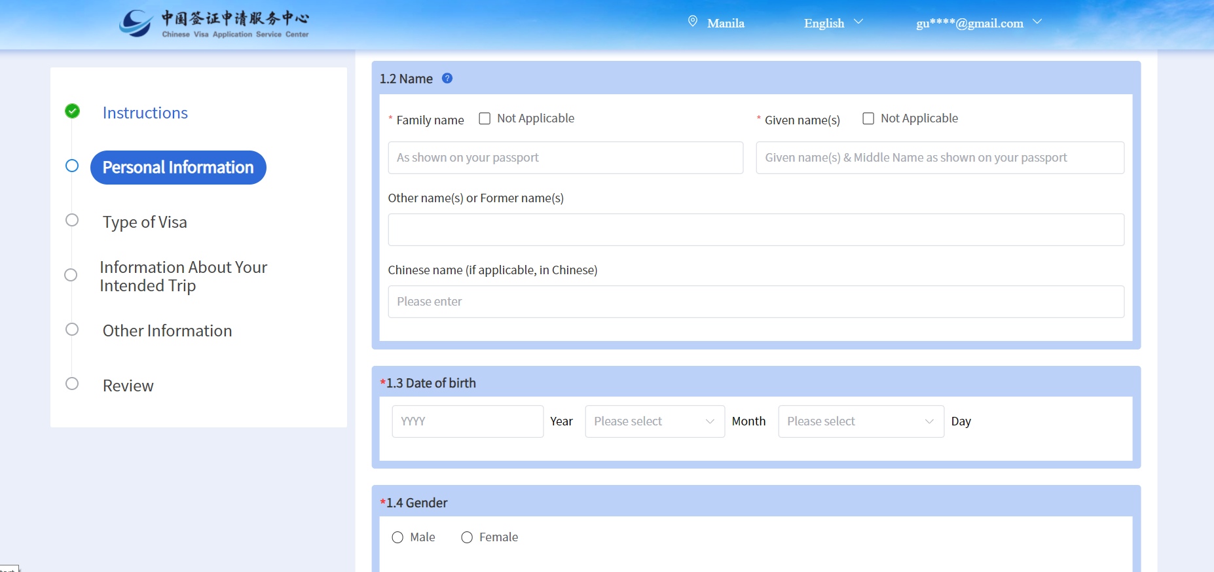Go to the Other Information step
Screen dimensions: 1214x572
point(167,331)
